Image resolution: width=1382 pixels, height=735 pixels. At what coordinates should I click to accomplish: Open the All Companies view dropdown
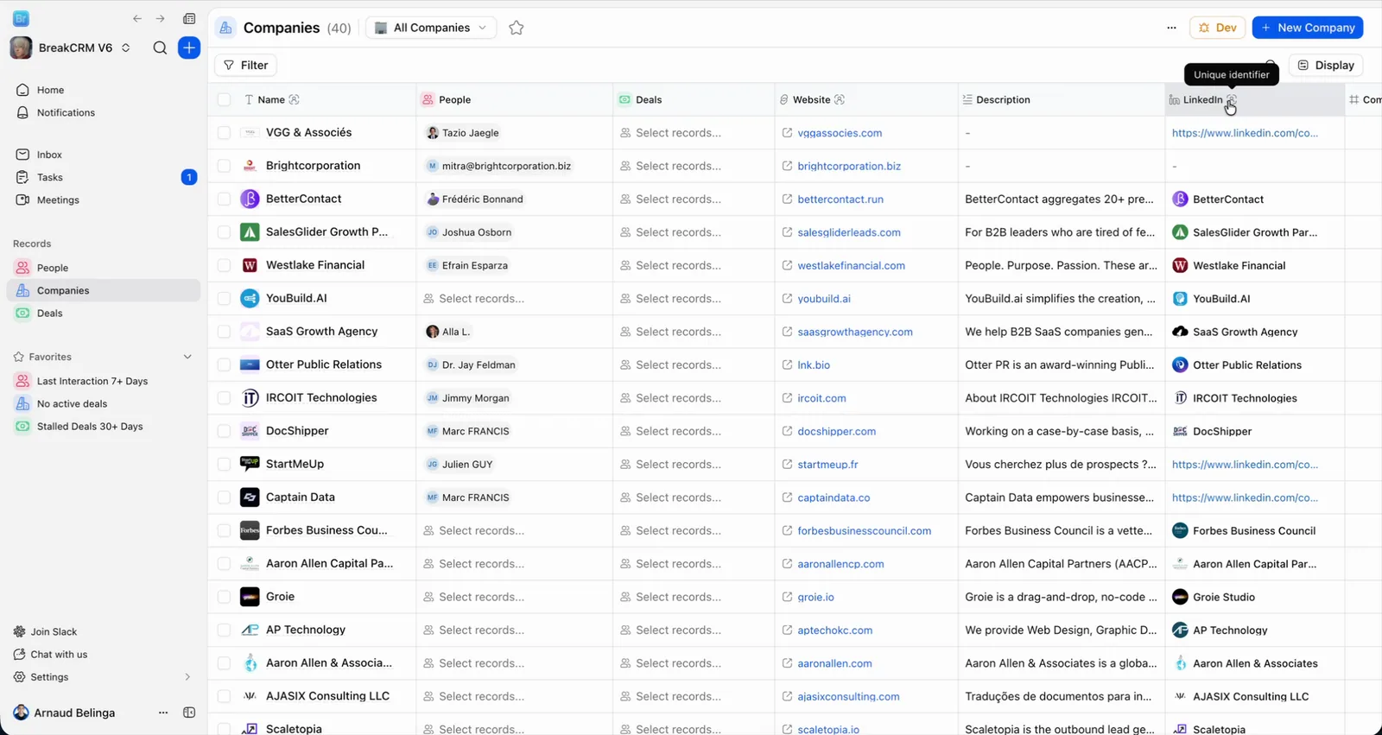[x=431, y=28]
